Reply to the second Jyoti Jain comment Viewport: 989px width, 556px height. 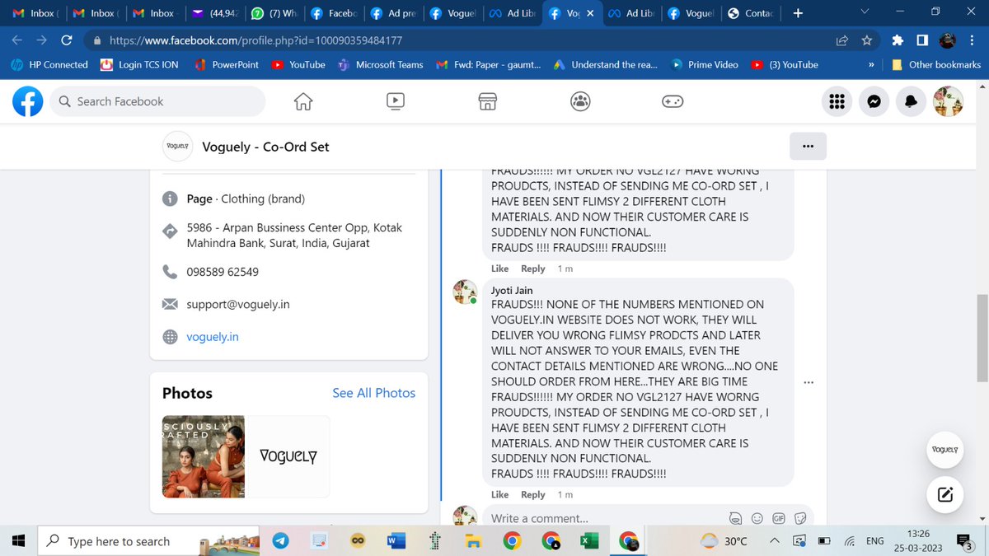pyautogui.click(x=532, y=494)
